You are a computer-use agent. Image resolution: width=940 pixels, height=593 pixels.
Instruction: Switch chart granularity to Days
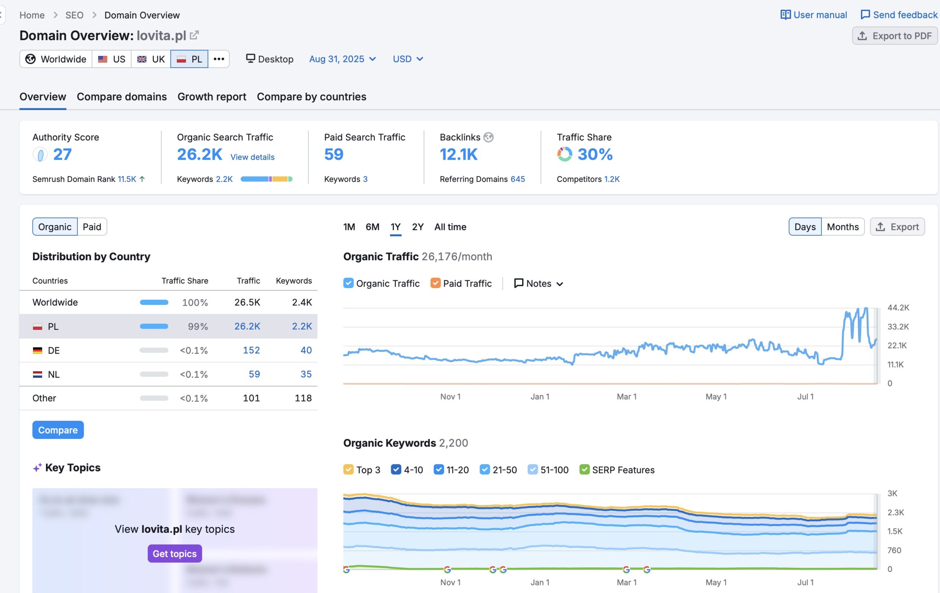tap(805, 227)
